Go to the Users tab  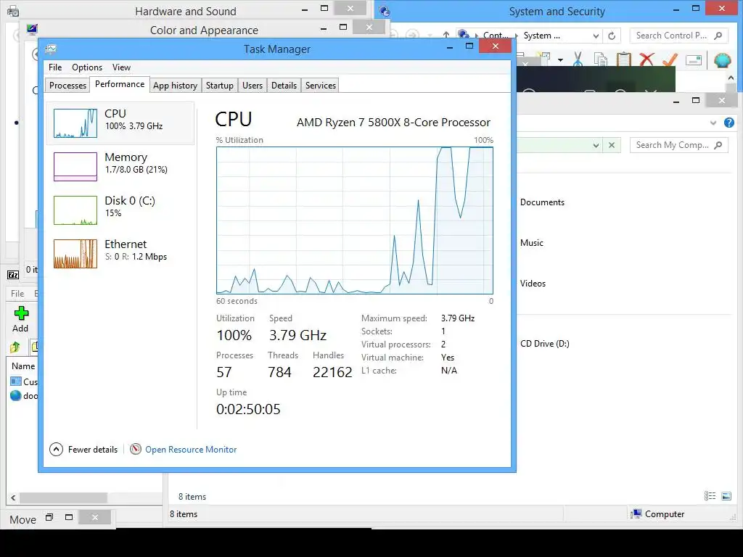[x=252, y=86]
